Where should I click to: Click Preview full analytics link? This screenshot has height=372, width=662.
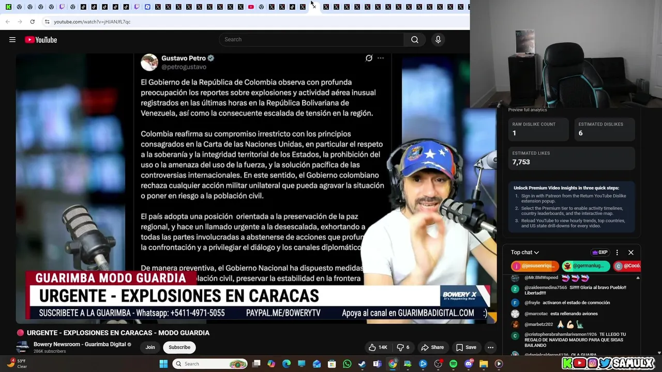pos(528,110)
